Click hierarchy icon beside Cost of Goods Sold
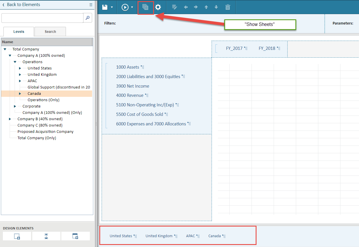Screen dimensions: 359x247 point(166,114)
